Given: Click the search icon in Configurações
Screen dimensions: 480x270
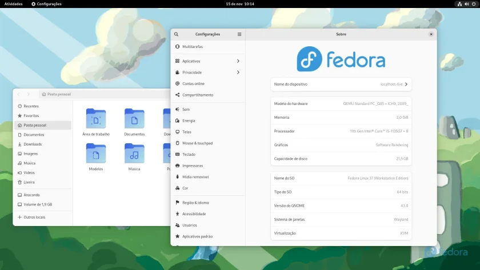Looking at the screenshot, I should (177, 34).
